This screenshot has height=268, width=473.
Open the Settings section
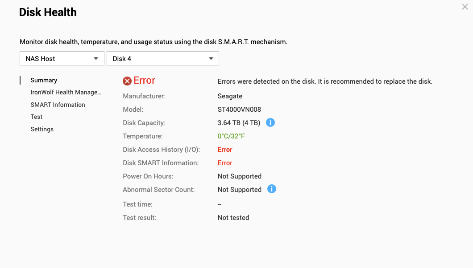[x=41, y=129]
